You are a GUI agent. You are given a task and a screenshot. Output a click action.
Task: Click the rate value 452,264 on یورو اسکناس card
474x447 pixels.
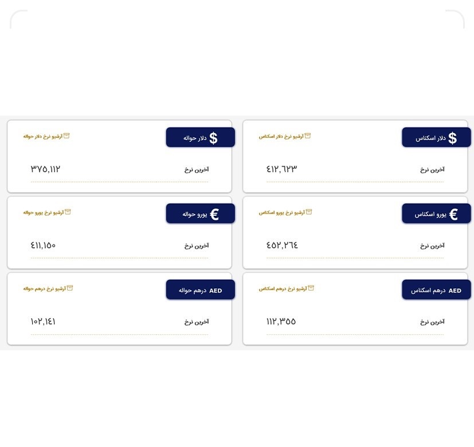pyautogui.click(x=281, y=245)
